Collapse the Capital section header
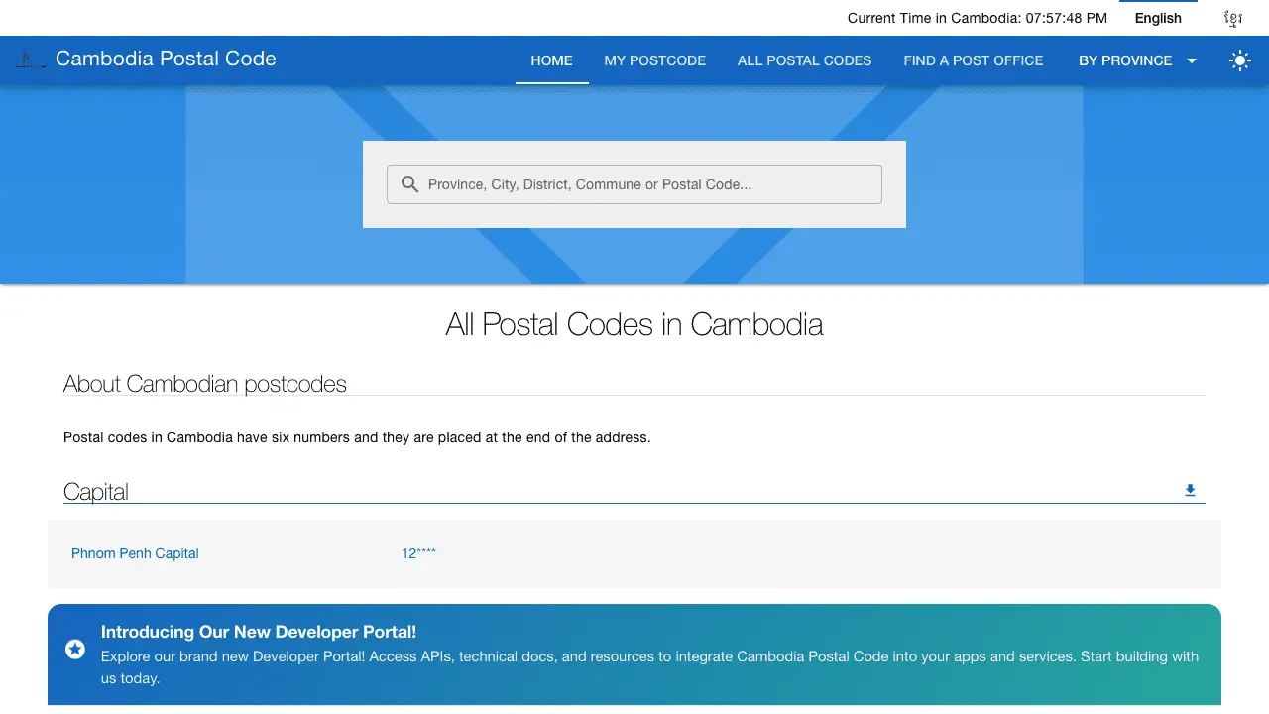This screenshot has width=1269, height=714. click(95, 490)
